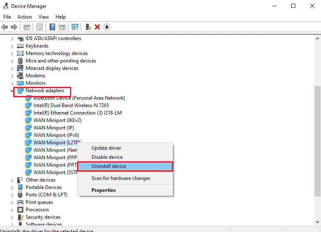Click the Update device driver toolbar icon
The height and width of the screenshot is (232, 321).
tap(88, 27)
